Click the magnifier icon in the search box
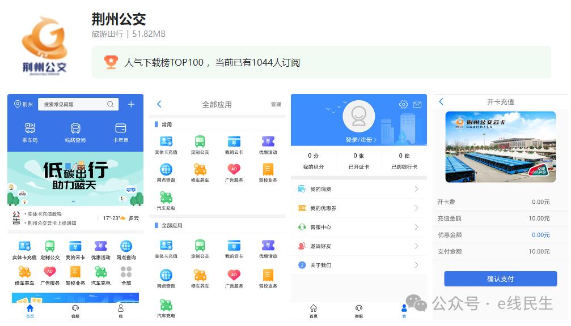 (x=111, y=104)
